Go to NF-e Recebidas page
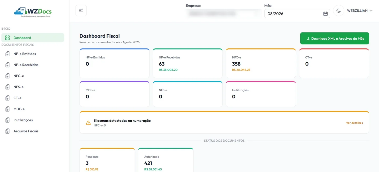Screen dimensions: 379x172 [x=33, y=65]
